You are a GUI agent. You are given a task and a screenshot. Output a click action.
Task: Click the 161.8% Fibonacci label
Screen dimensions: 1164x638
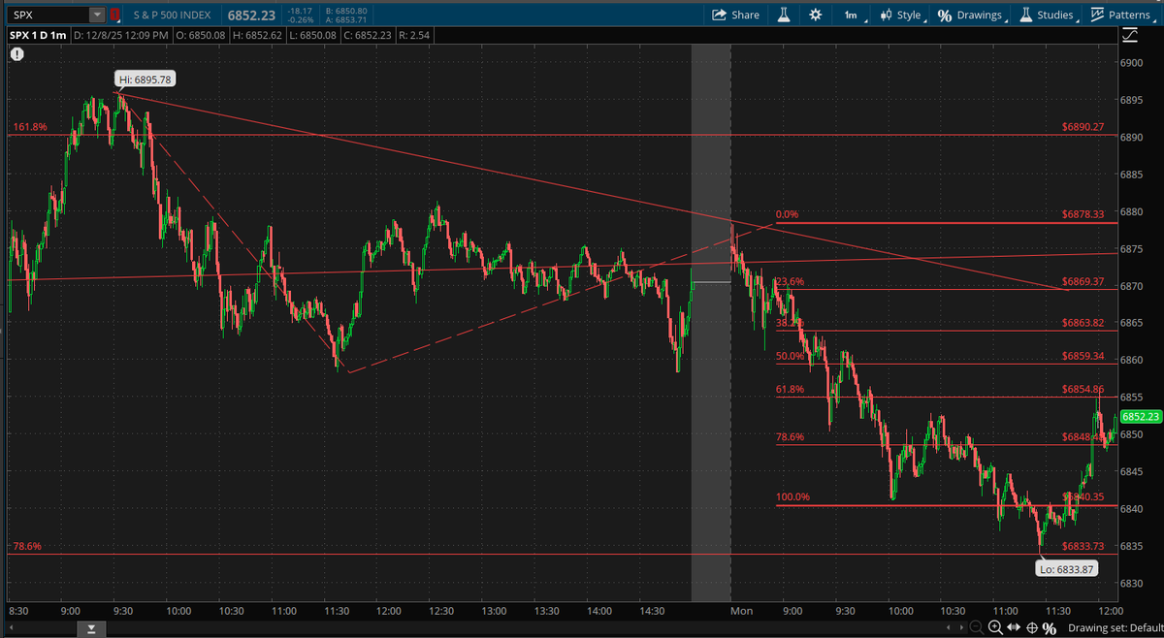(30, 127)
